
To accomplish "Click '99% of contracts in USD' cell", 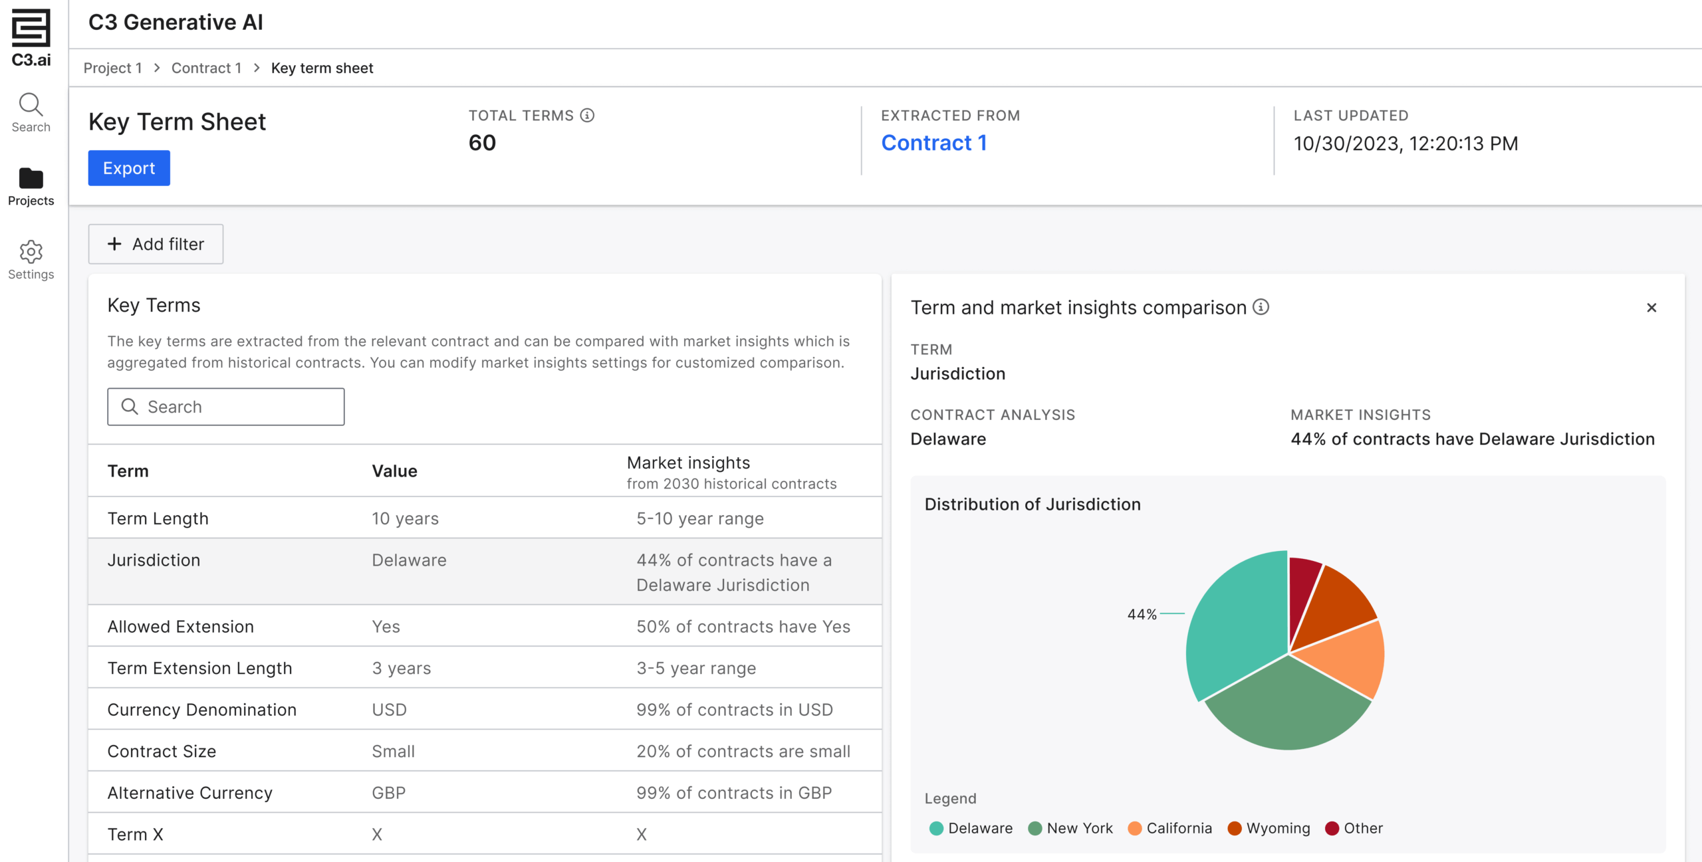I will click(x=735, y=710).
